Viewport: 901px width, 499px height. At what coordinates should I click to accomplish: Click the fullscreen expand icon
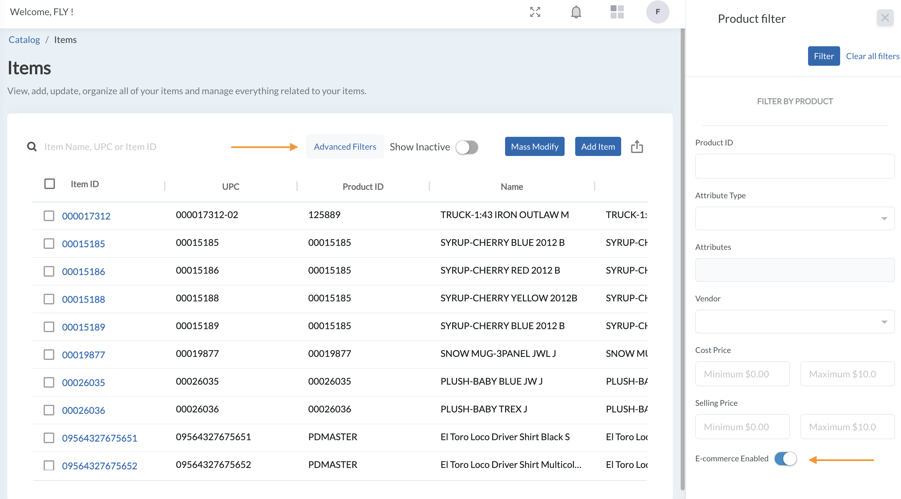click(535, 12)
